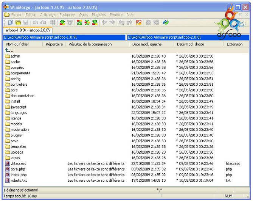Select the templates folder row
The width and height of the screenshot is (253, 201).
[x=126, y=147]
